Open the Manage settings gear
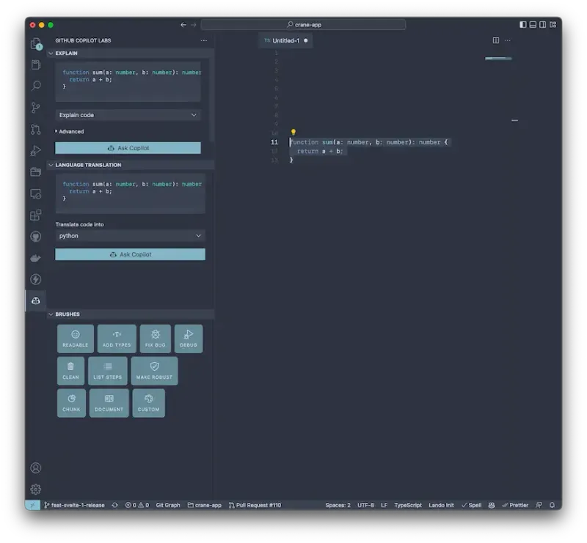 pos(36,490)
